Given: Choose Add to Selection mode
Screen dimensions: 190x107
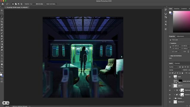Looking at the screenshot, I should [16, 4].
